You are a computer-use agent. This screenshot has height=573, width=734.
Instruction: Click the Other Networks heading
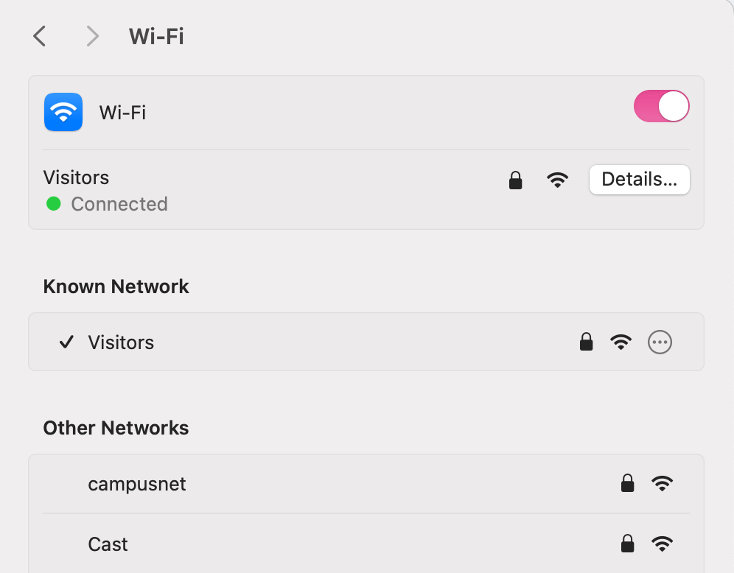click(116, 427)
